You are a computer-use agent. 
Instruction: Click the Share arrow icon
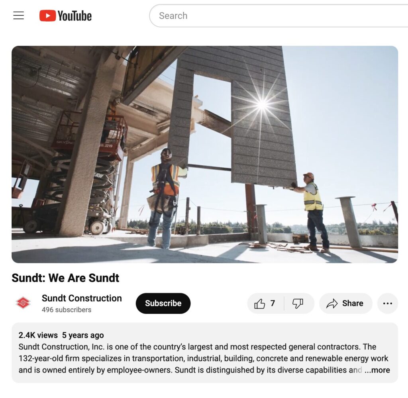click(332, 304)
